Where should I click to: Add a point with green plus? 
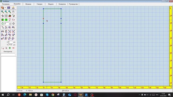coord(10,48)
